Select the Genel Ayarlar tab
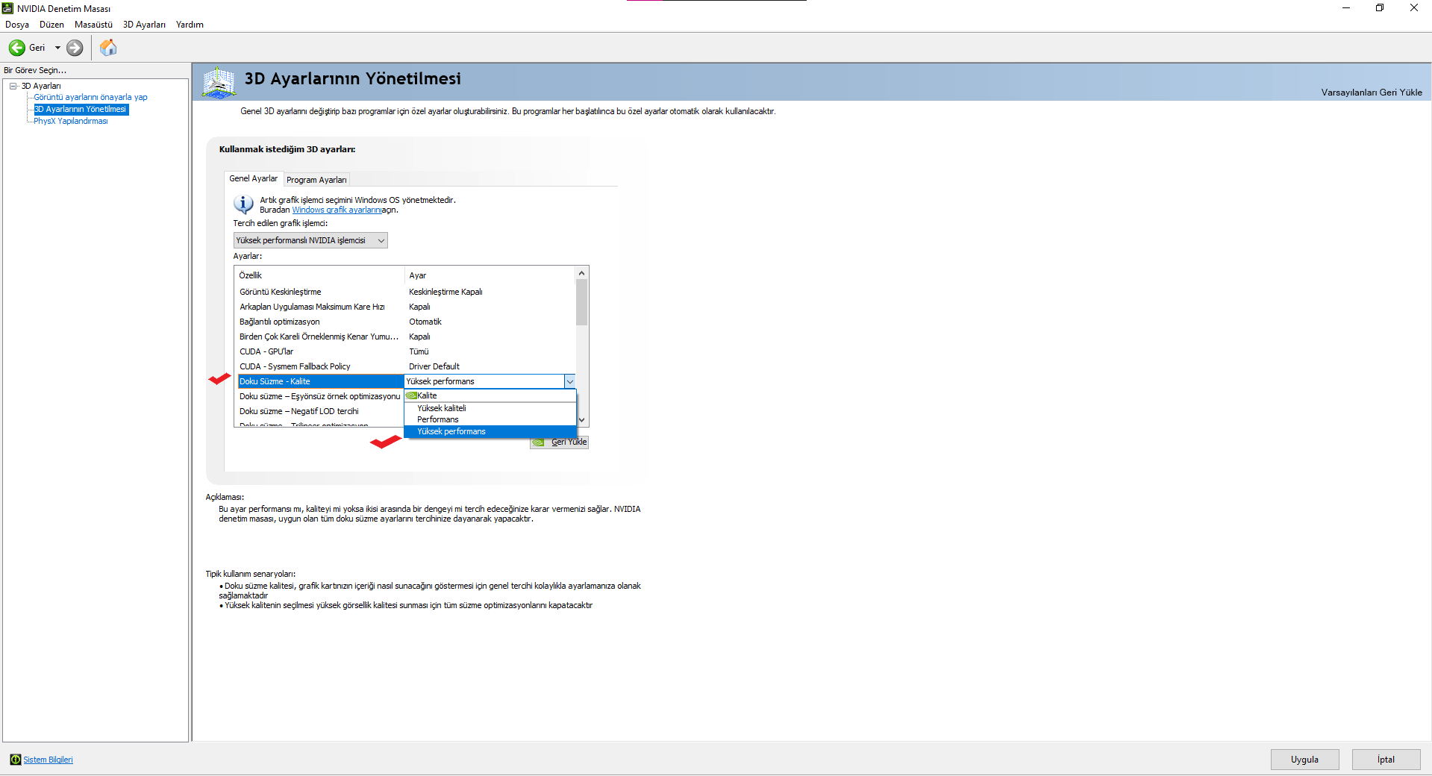The width and height of the screenshot is (1432, 776). click(x=254, y=178)
